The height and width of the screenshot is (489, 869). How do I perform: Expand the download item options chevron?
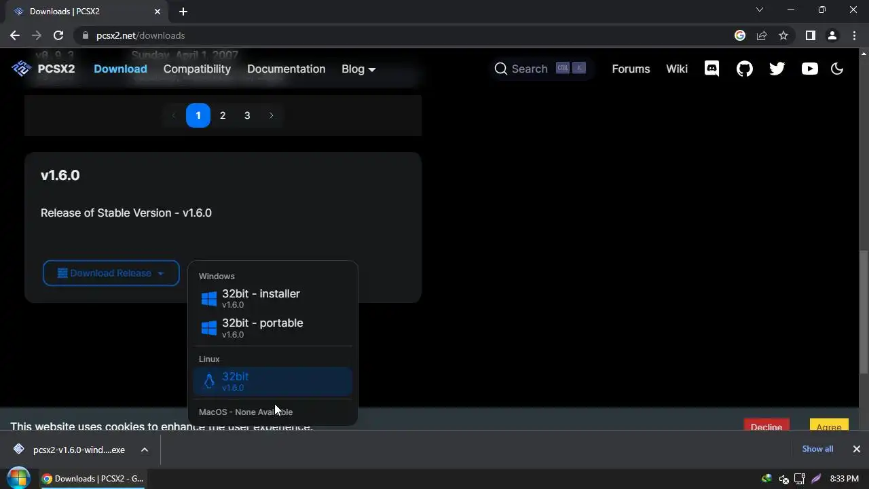[145, 450]
